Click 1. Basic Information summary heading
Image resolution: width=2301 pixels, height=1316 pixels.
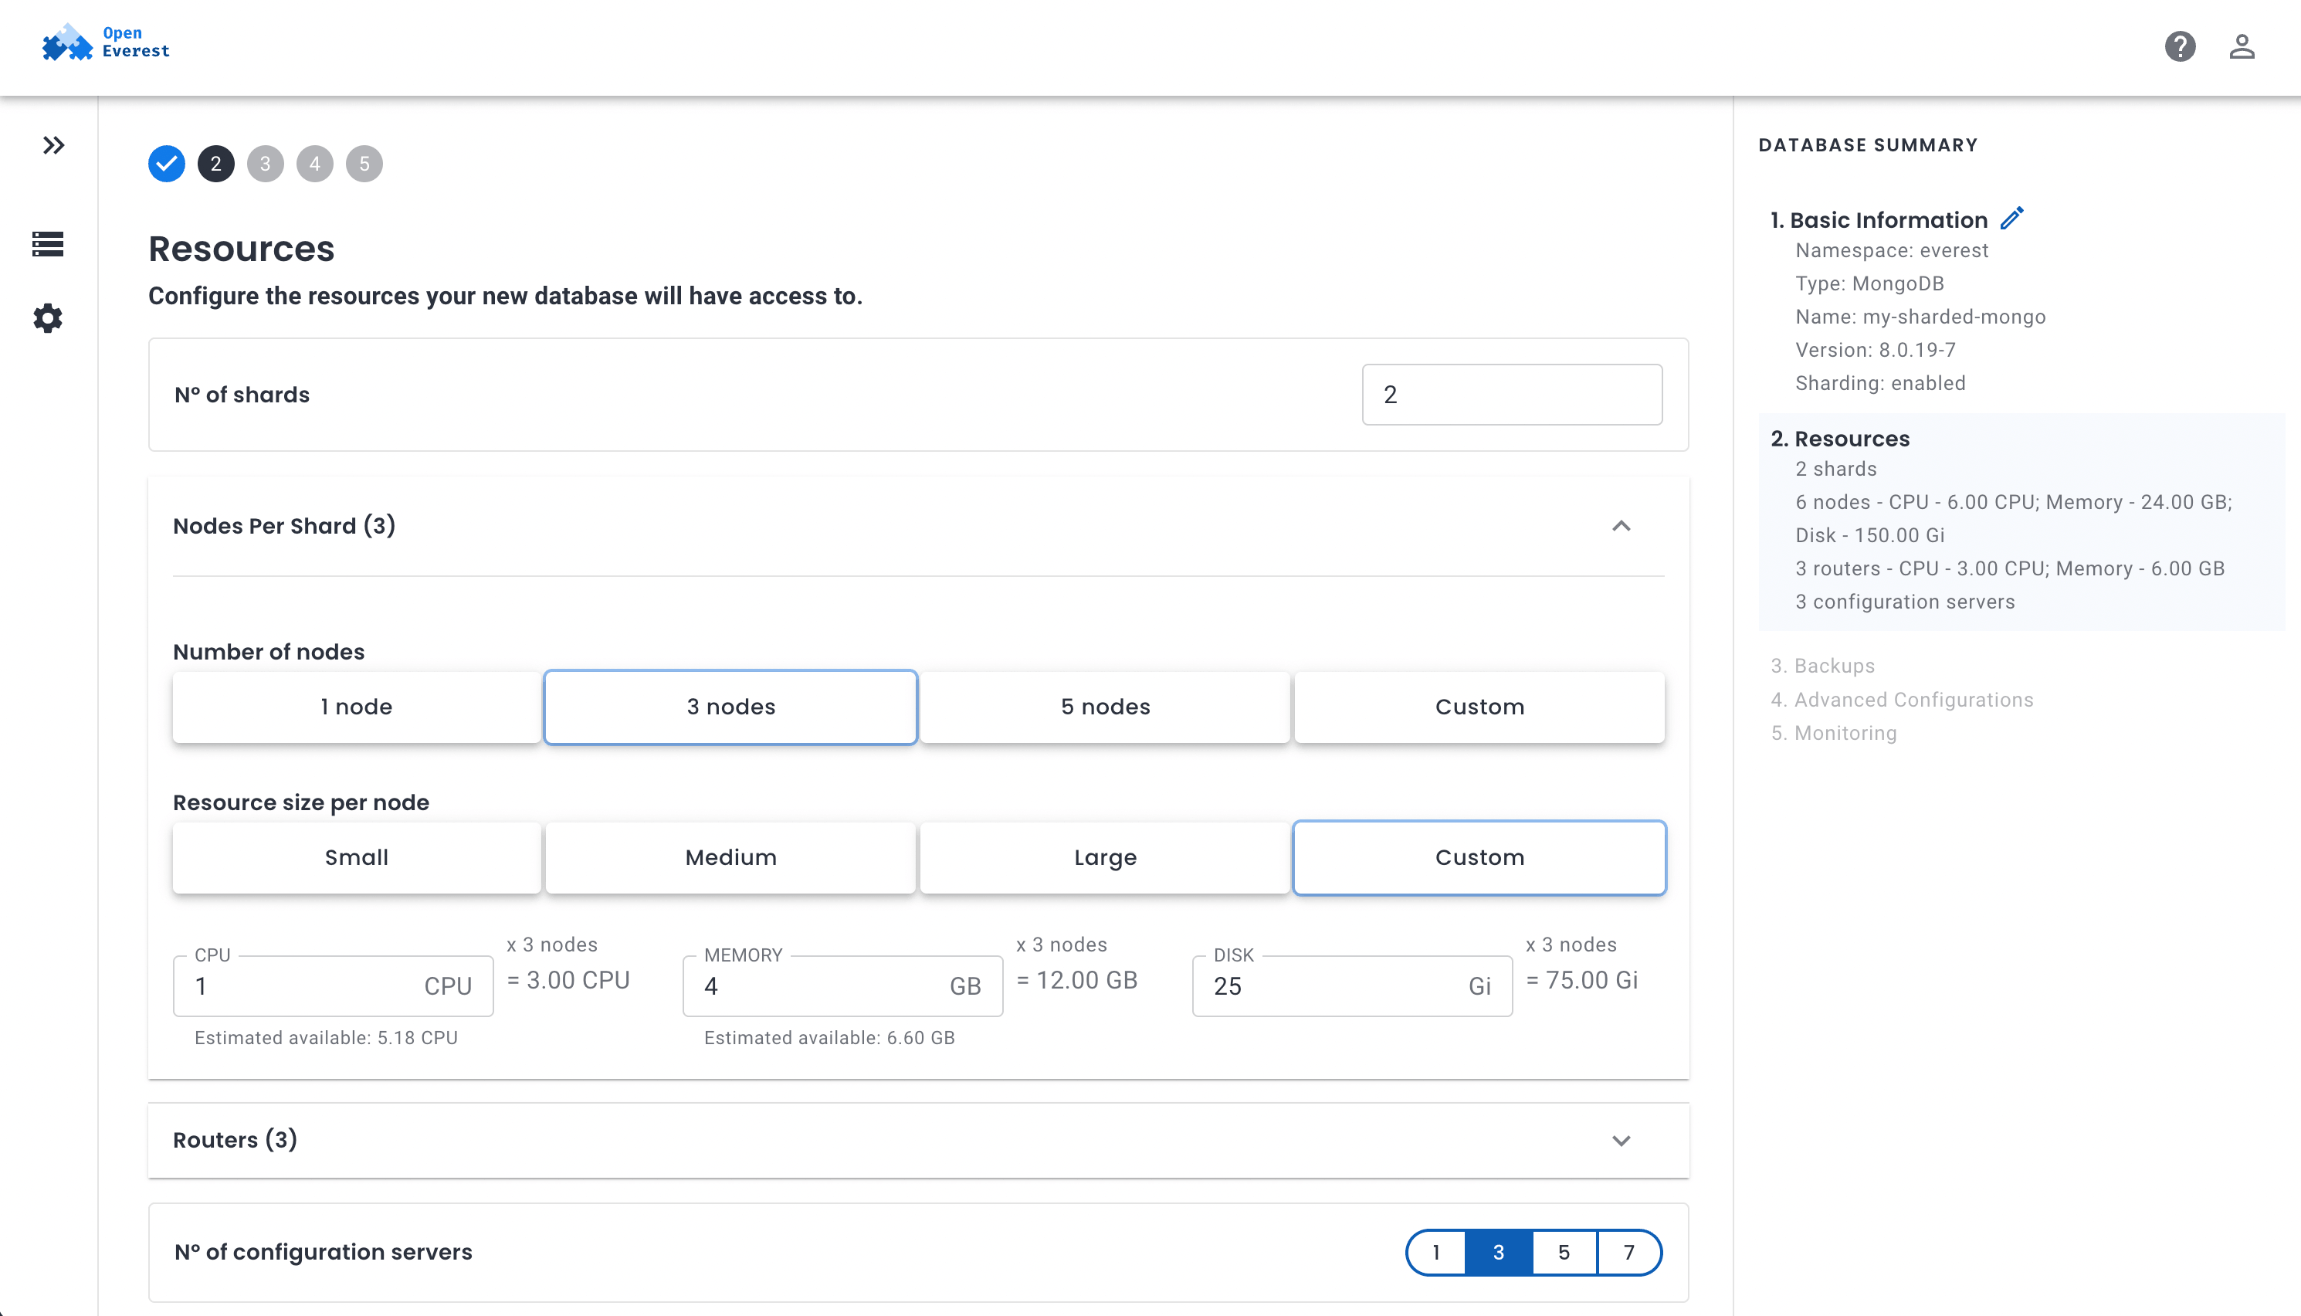(x=1879, y=219)
